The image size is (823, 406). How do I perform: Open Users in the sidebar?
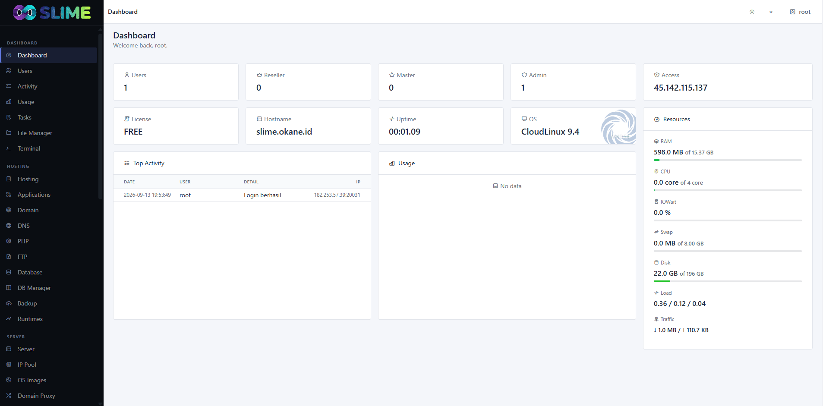tap(49, 71)
